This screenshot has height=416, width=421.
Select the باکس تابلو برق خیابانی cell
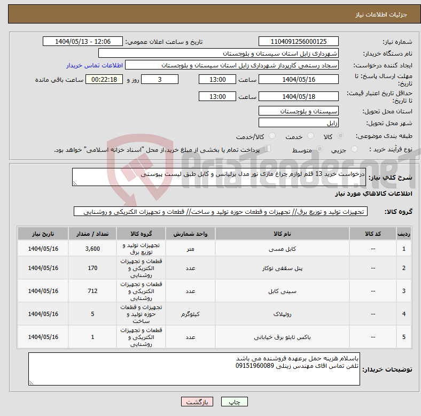point(282,337)
